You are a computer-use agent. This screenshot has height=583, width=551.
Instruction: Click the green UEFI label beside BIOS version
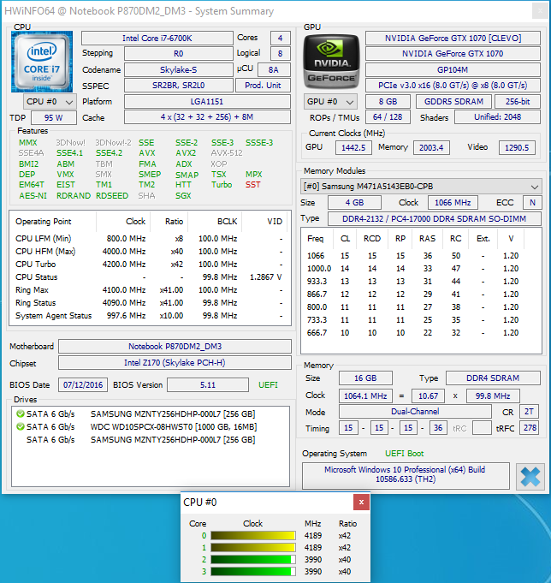click(x=268, y=385)
